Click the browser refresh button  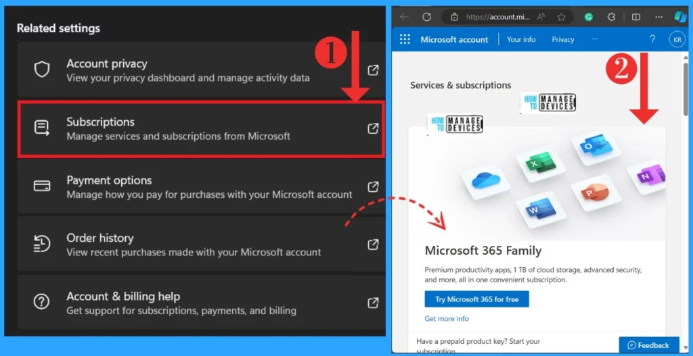click(x=426, y=17)
